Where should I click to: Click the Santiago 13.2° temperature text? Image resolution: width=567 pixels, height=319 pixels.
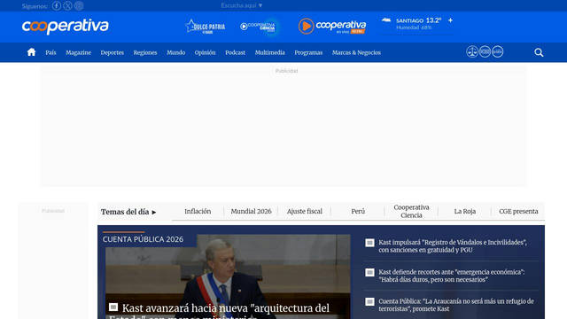click(x=418, y=20)
